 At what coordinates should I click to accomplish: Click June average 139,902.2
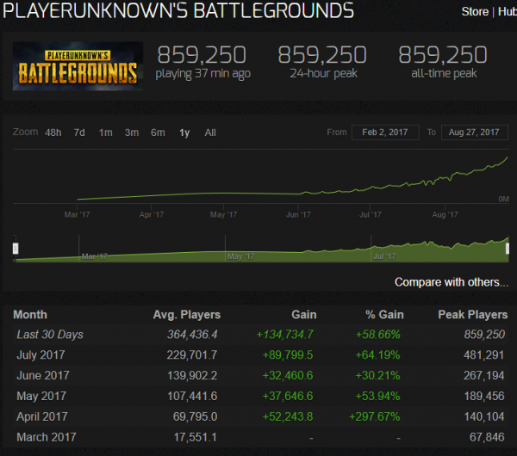click(x=192, y=375)
